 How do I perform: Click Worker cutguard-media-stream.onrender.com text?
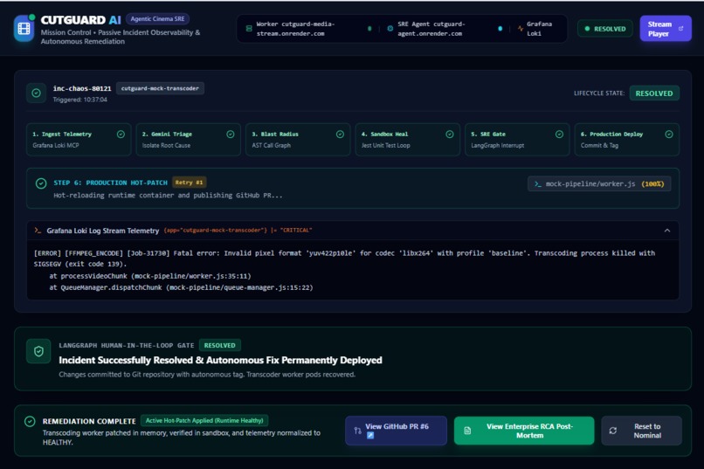click(x=295, y=29)
